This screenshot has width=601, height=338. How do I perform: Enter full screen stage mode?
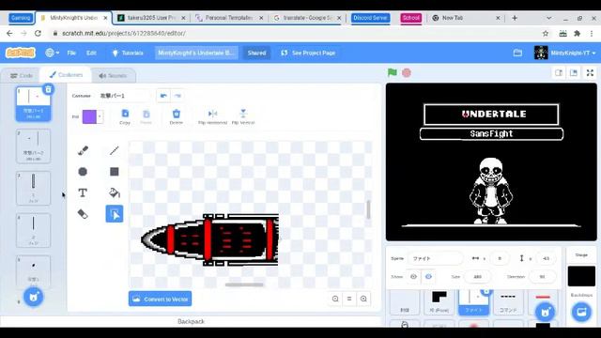pyautogui.click(x=590, y=73)
